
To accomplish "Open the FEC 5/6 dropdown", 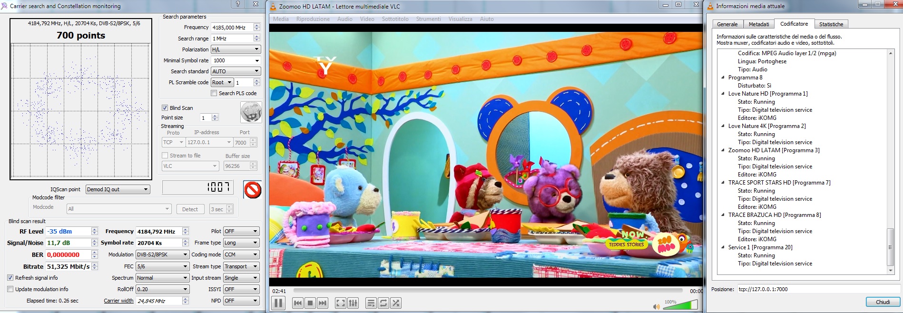I will click(x=163, y=266).
